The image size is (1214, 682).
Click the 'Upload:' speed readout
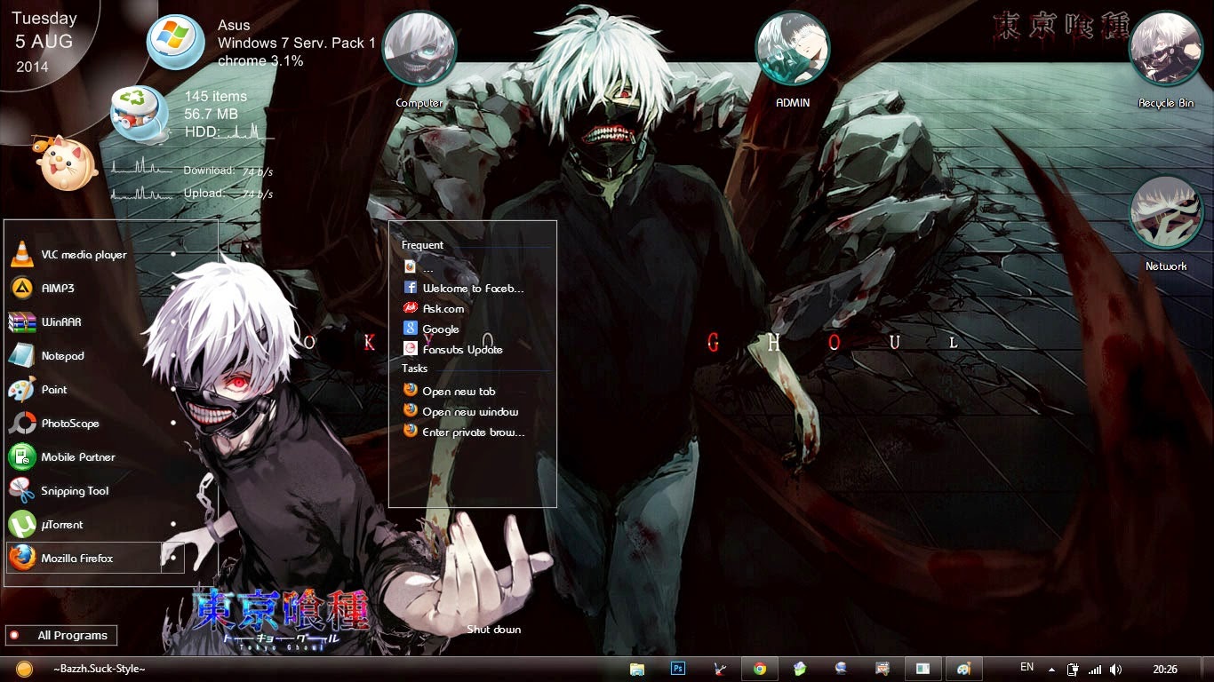click(228, 194)
